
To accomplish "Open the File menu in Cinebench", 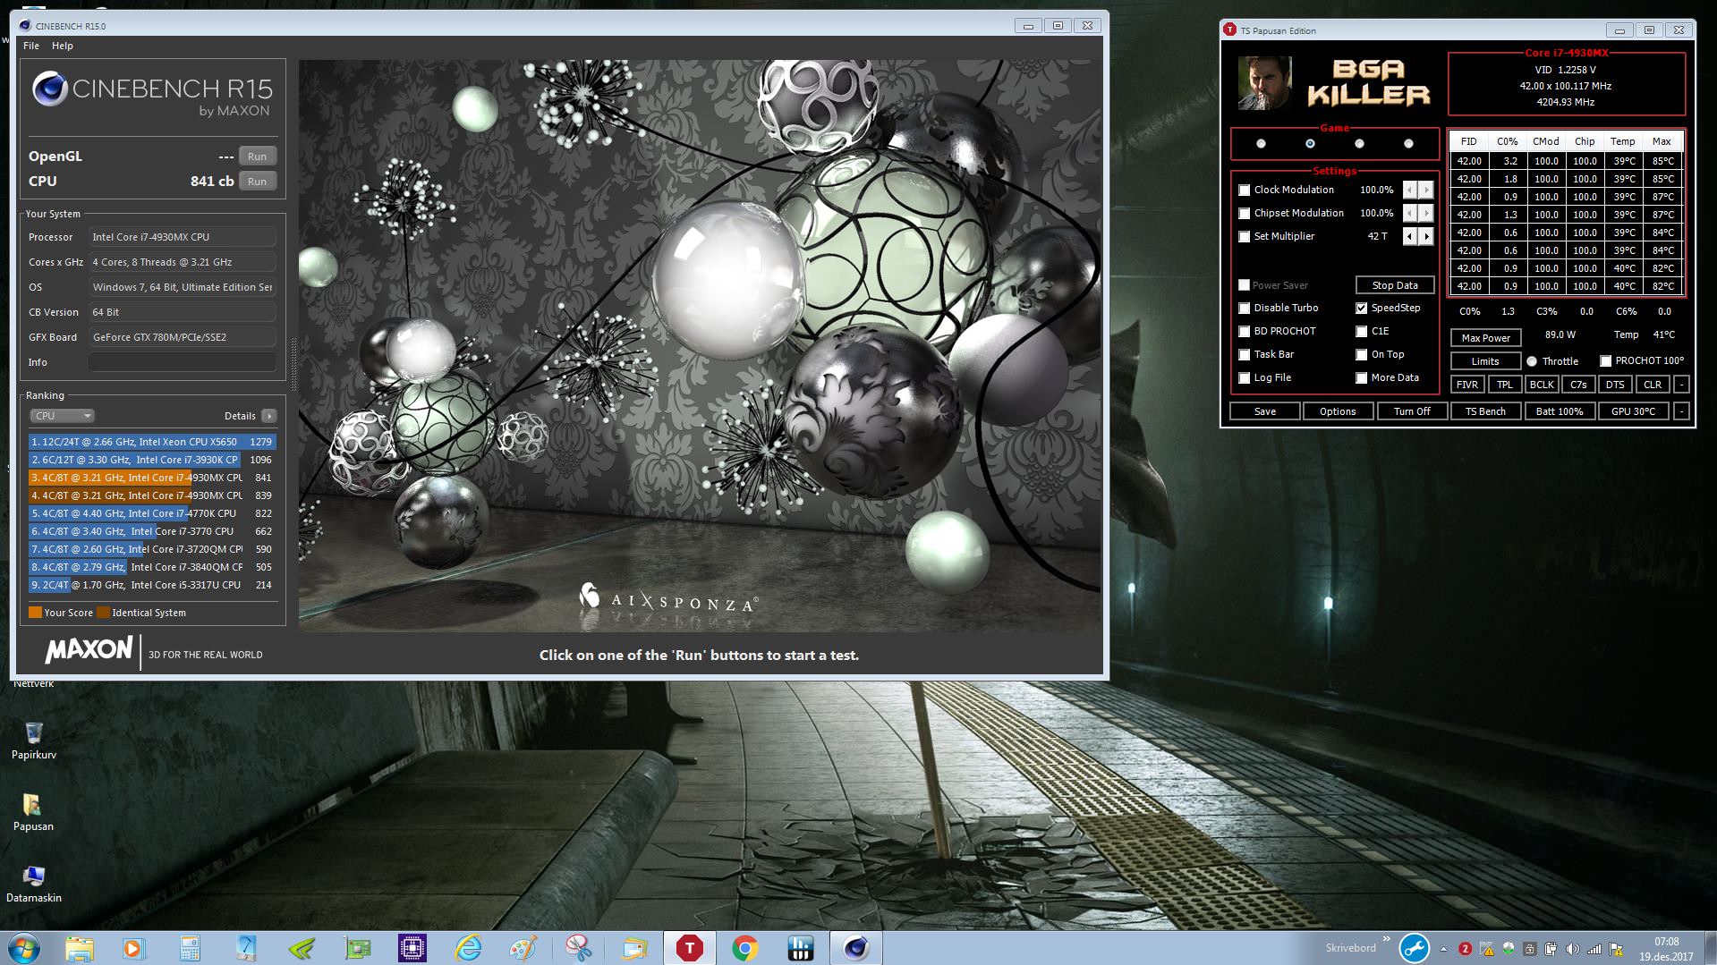I will click(30, 46).
